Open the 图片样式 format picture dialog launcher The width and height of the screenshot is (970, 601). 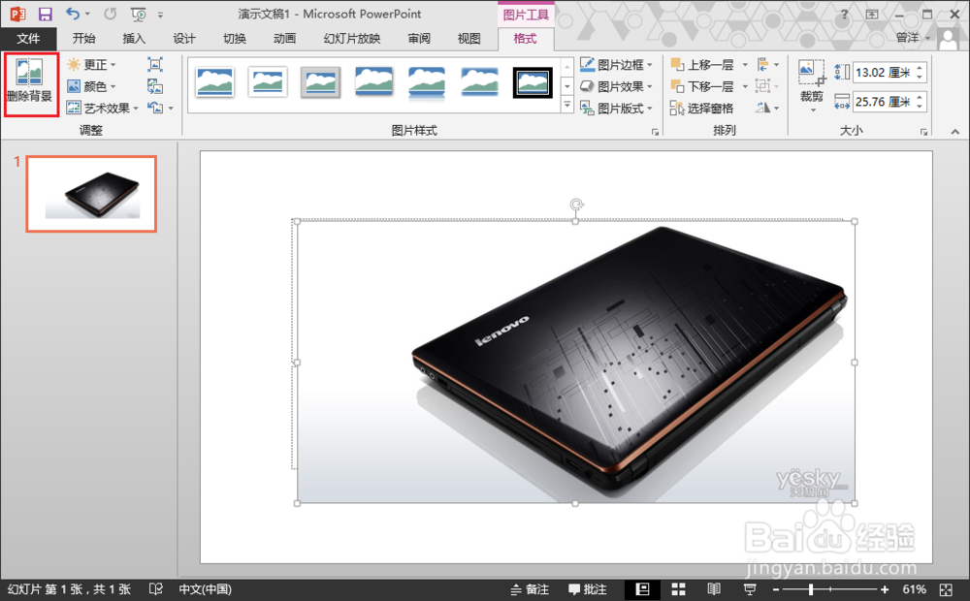pos(655,132)
